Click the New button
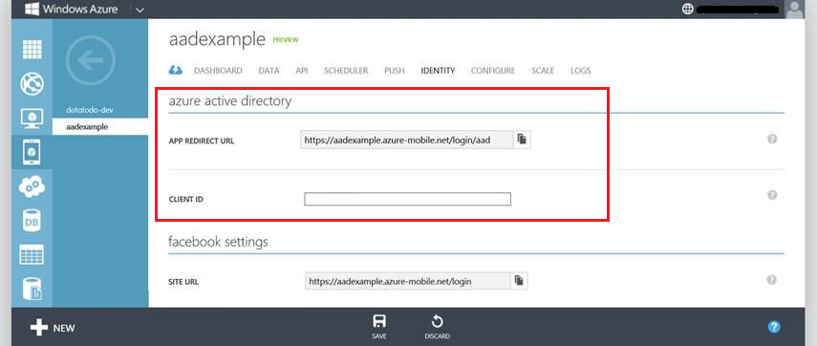This screenshot has width=817, height=346. [x=53, y=327]
